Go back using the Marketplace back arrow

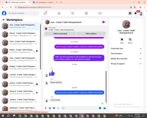coord(4,20)
